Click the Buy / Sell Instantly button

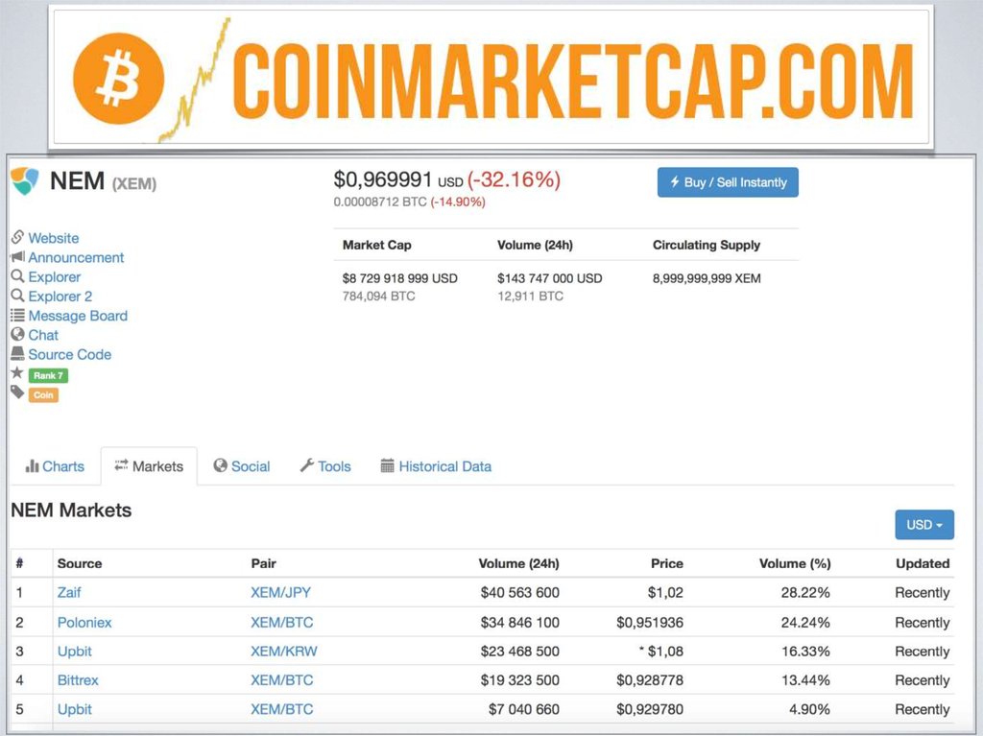[x=728, y=182]
